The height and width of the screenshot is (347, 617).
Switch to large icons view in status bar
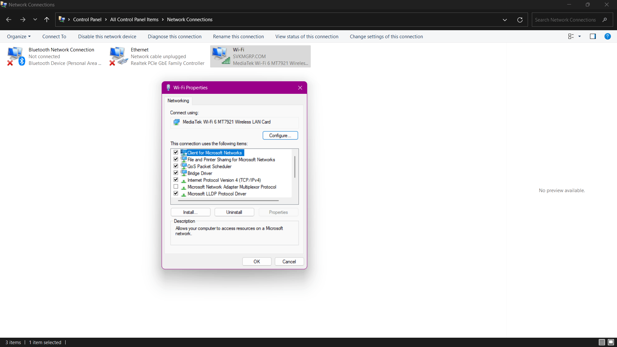point(611,342)
